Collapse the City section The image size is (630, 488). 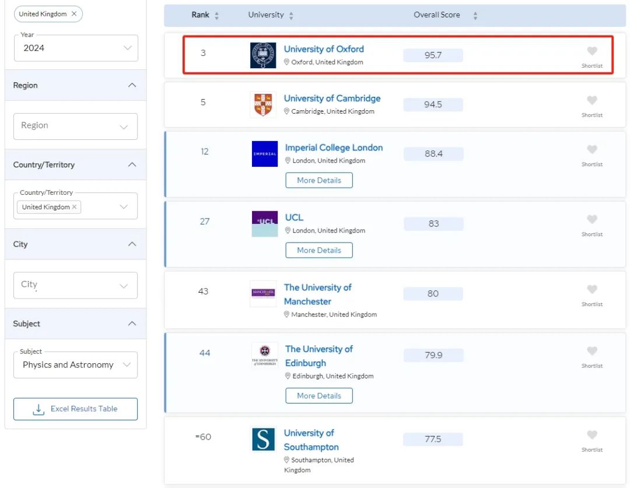coord(132,244)
